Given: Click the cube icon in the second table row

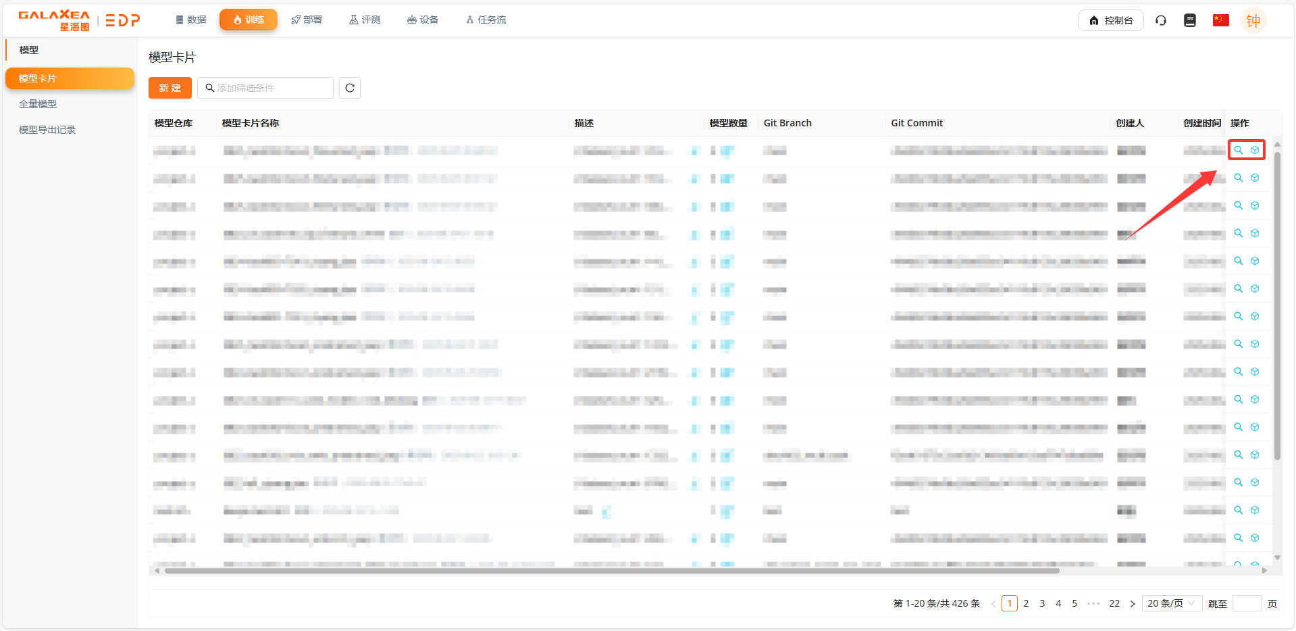Looking at the screenshot, I should click(1254, 178).
